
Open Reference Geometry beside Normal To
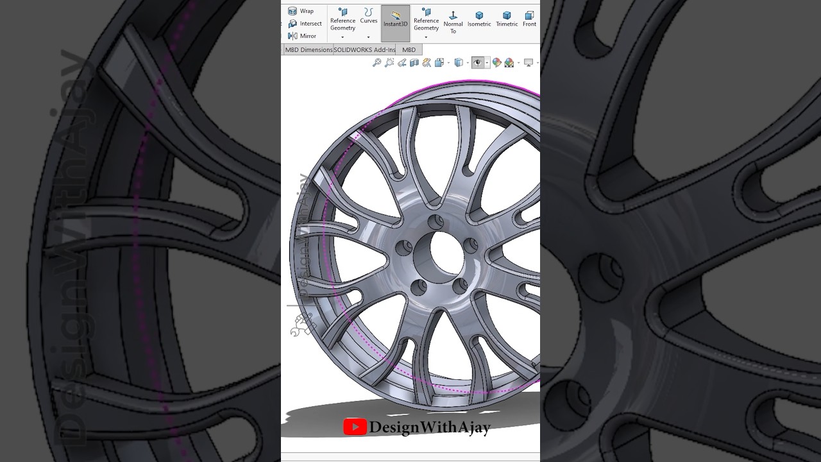click(426, 20)
